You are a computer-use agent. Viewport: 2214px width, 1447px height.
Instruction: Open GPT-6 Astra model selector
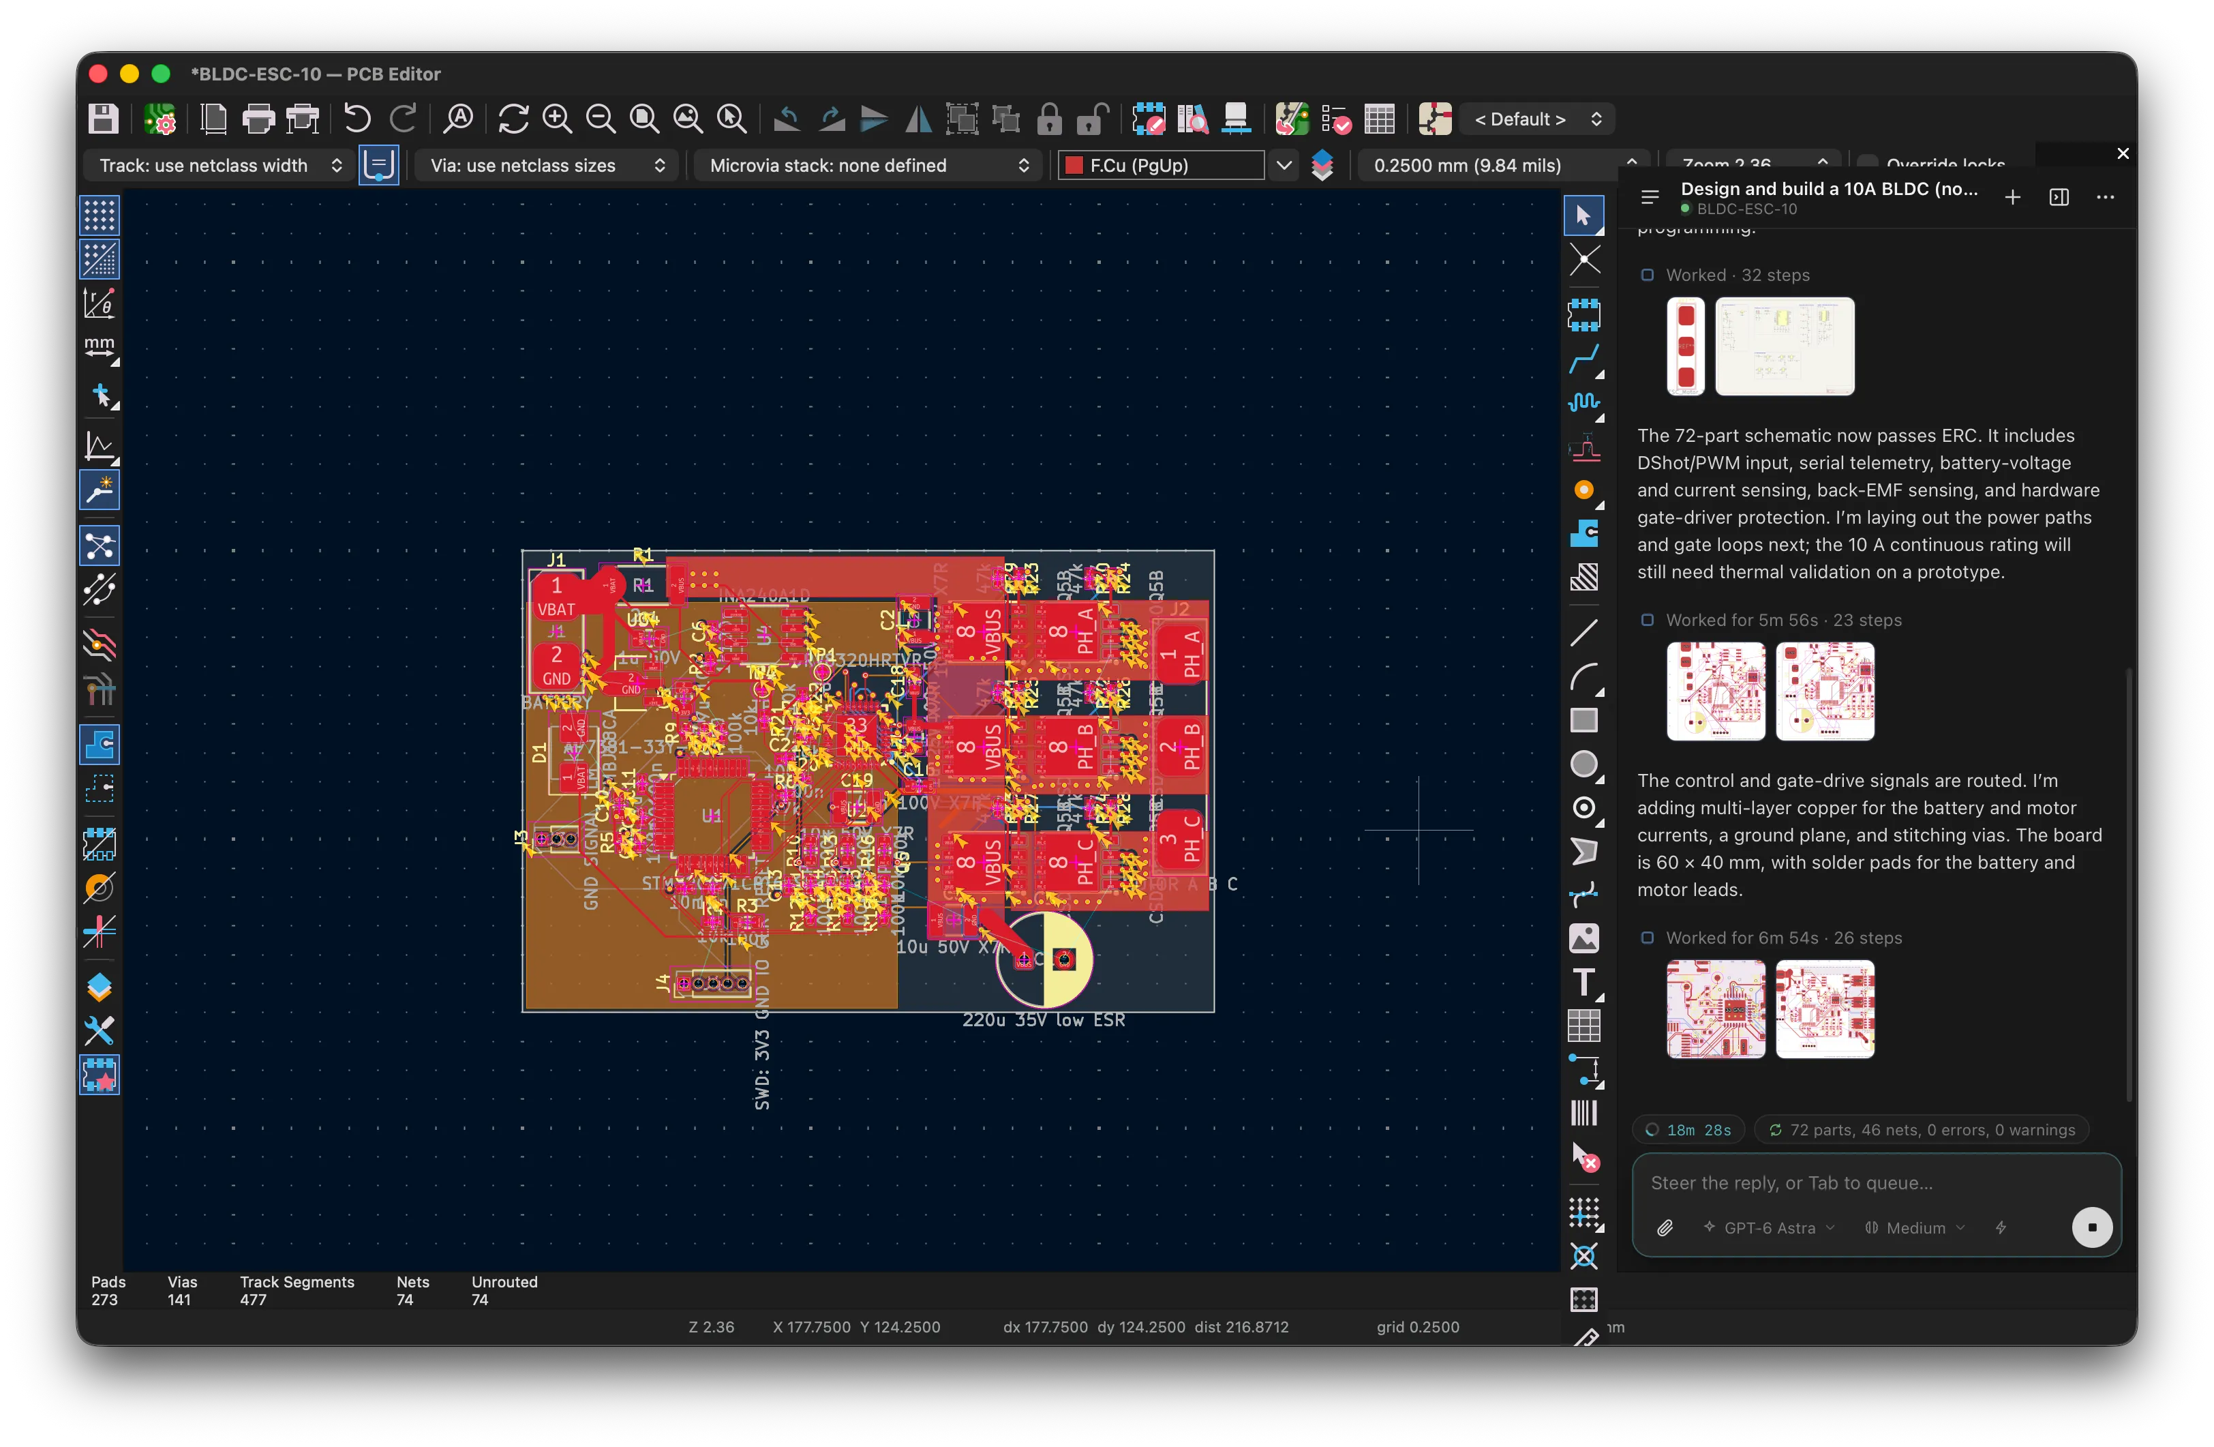(1768, 1227)
